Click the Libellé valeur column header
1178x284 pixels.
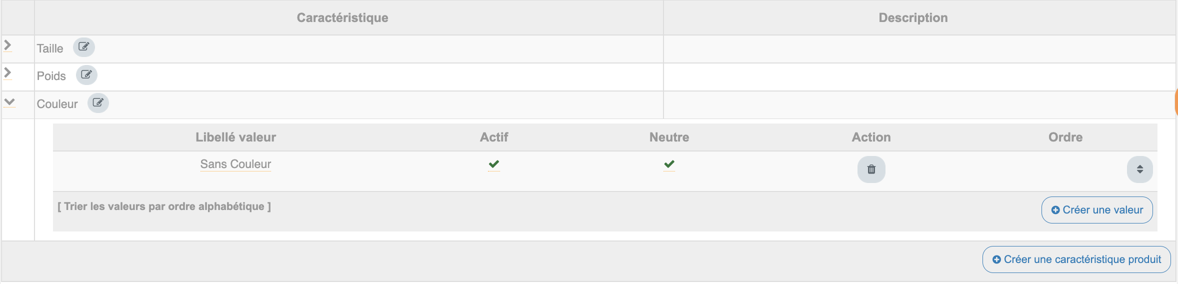pos(235,137)
